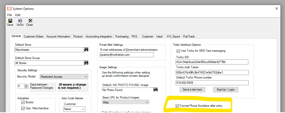285x113 pixels.
Task: Decrease days between password changes
Action: point(26,87)
